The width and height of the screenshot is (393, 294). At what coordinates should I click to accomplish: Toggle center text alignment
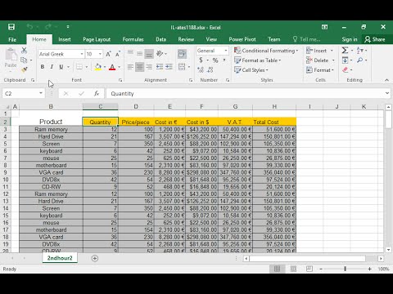coord(139,67)
